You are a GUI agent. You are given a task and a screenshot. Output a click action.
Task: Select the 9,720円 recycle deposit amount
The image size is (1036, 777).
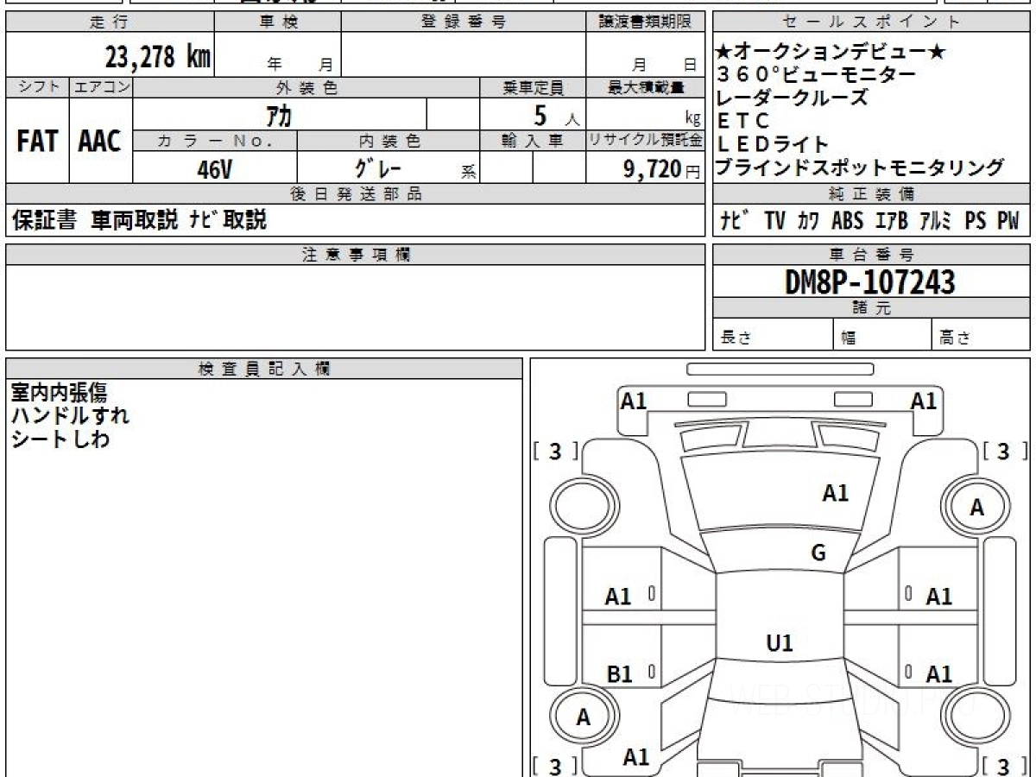click(662, 169)
